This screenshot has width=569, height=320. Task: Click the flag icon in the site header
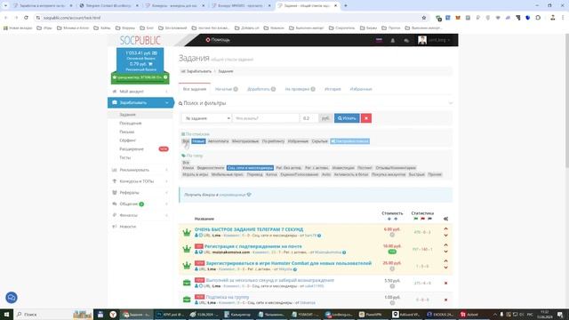[x=379, y=40]
